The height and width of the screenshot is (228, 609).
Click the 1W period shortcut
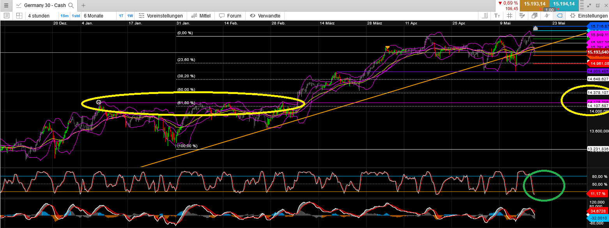(x=130, y=16)
